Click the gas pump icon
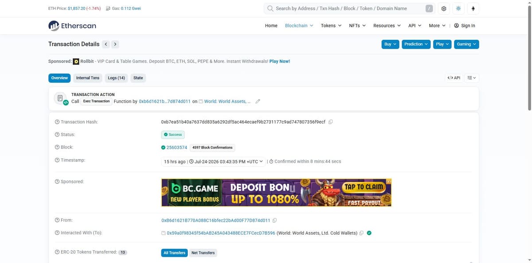This screenshot has height=263, width=532. pos(108,8)
